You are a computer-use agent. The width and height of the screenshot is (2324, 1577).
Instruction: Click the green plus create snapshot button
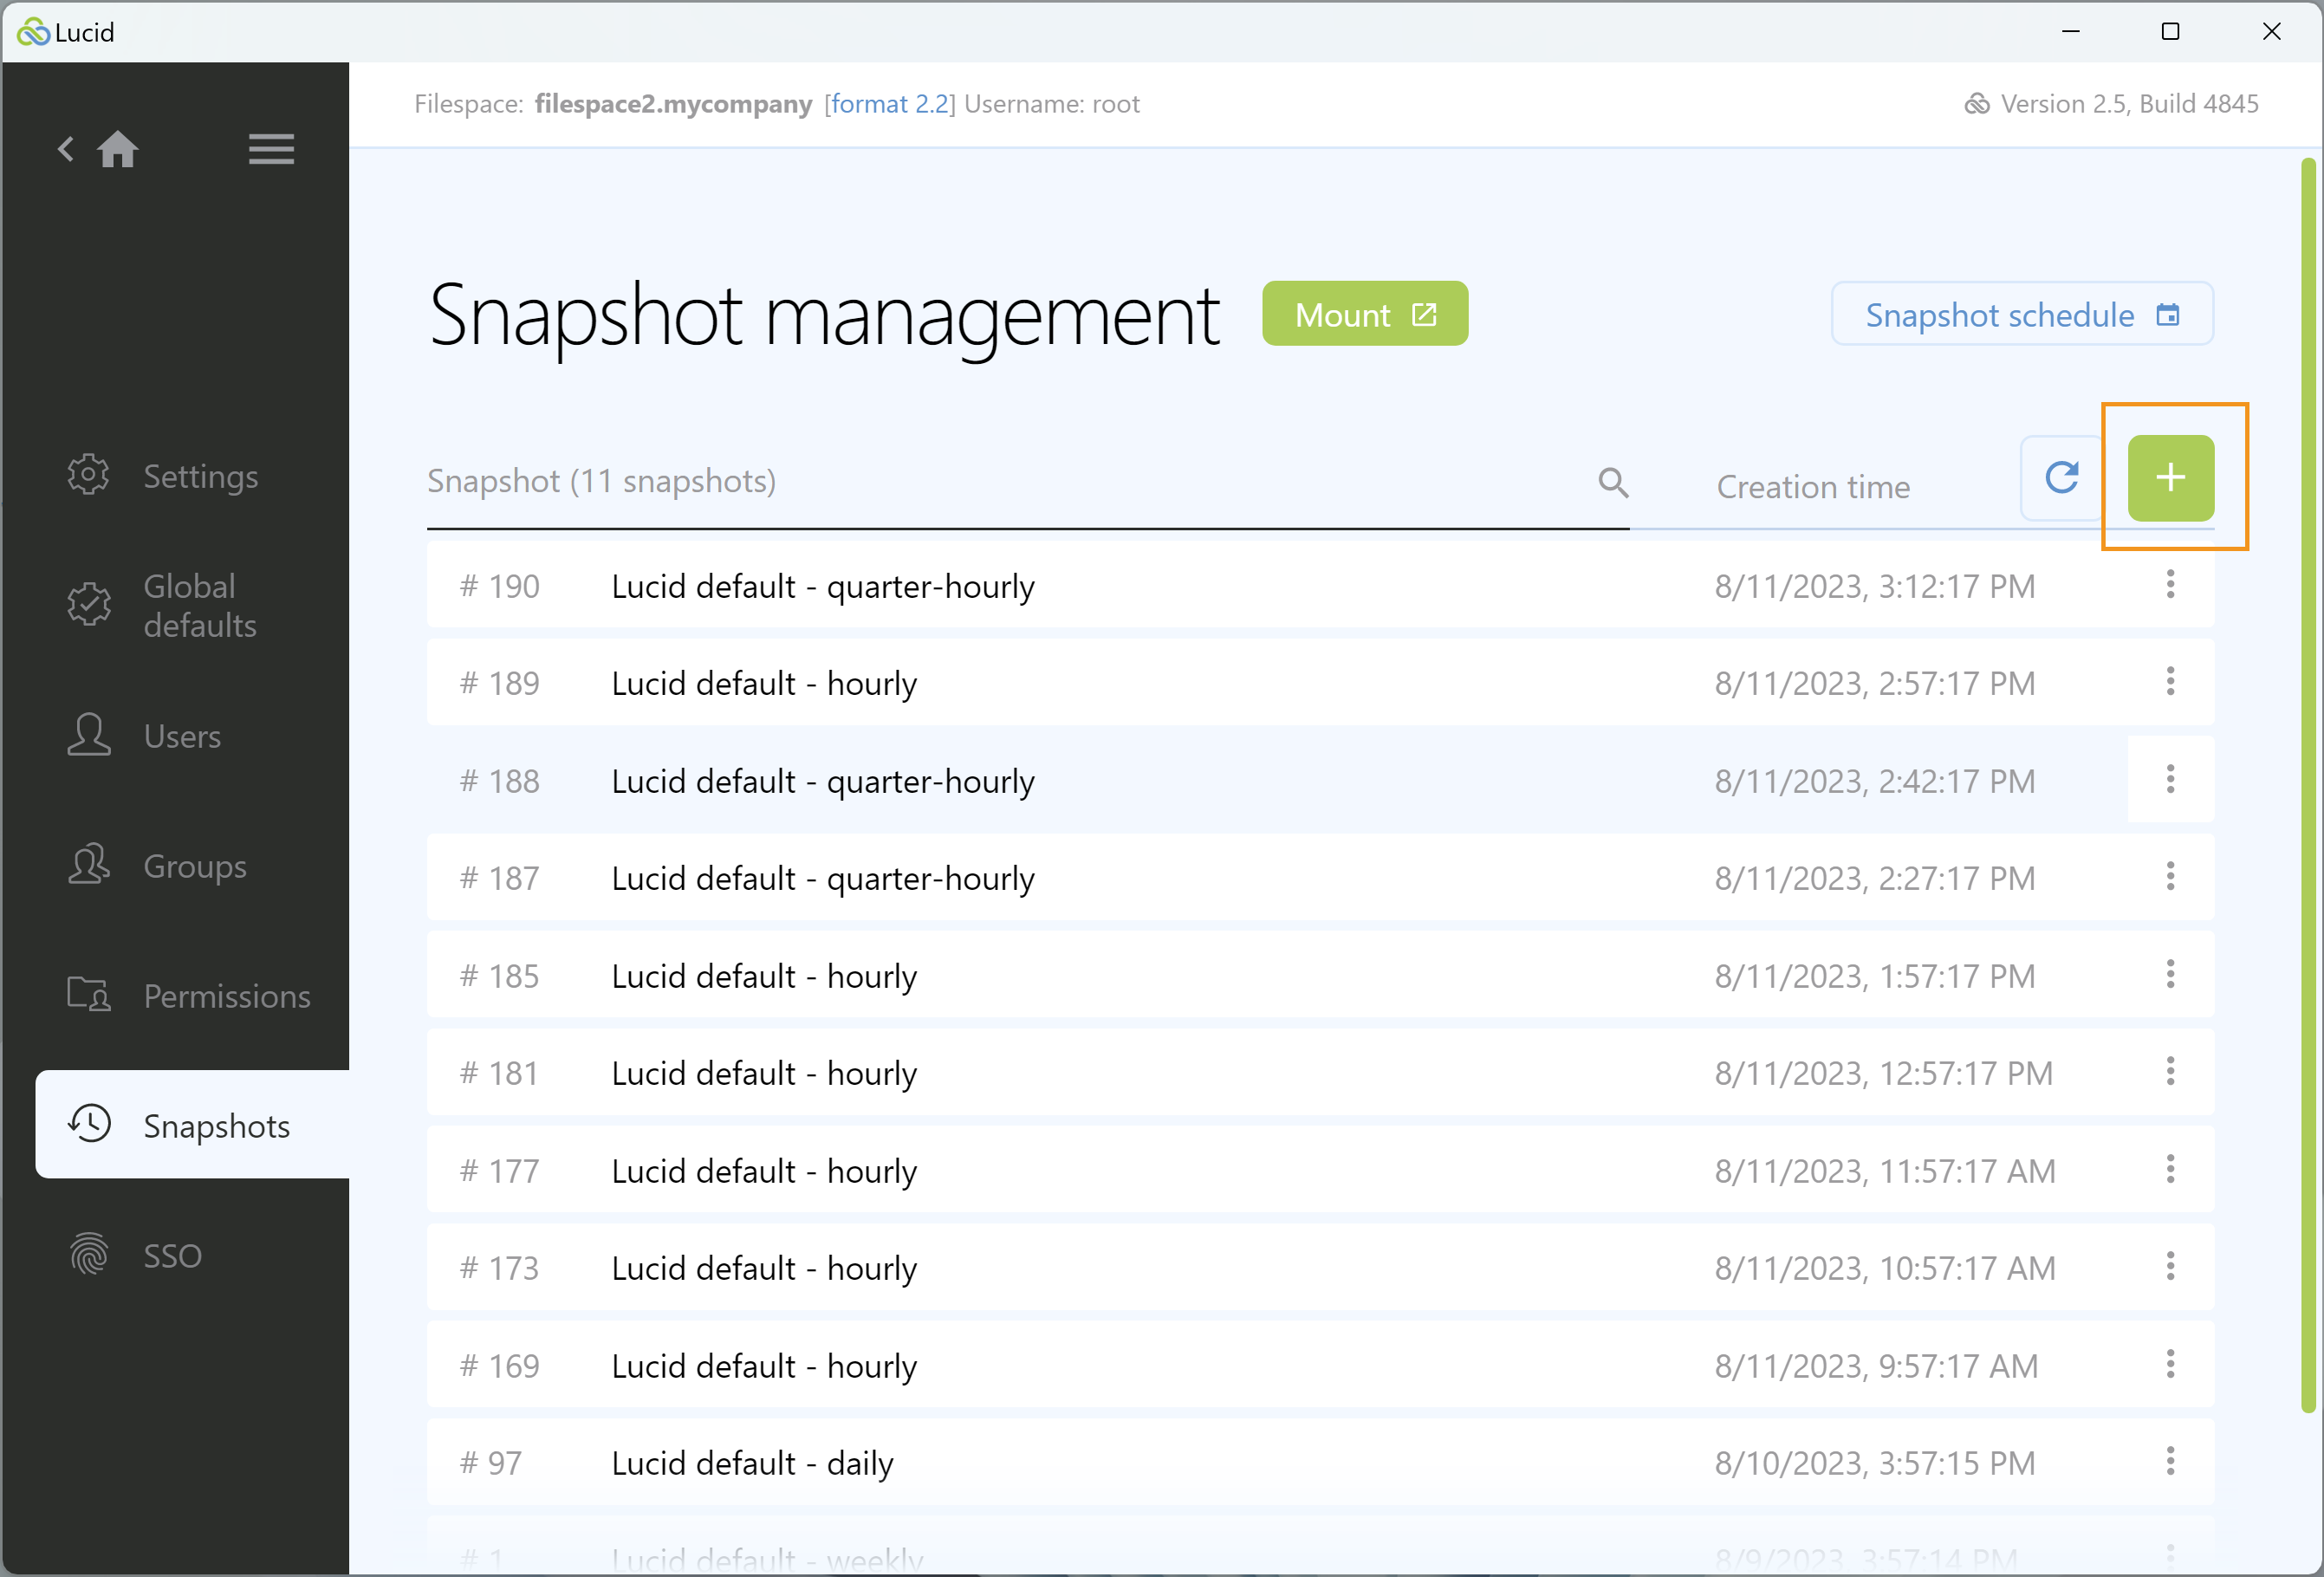(x=2170, y=477)
